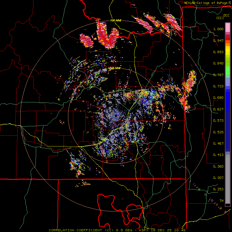
Task: Click the 100 NMI range ring label
Action: (x=116, y=20)
